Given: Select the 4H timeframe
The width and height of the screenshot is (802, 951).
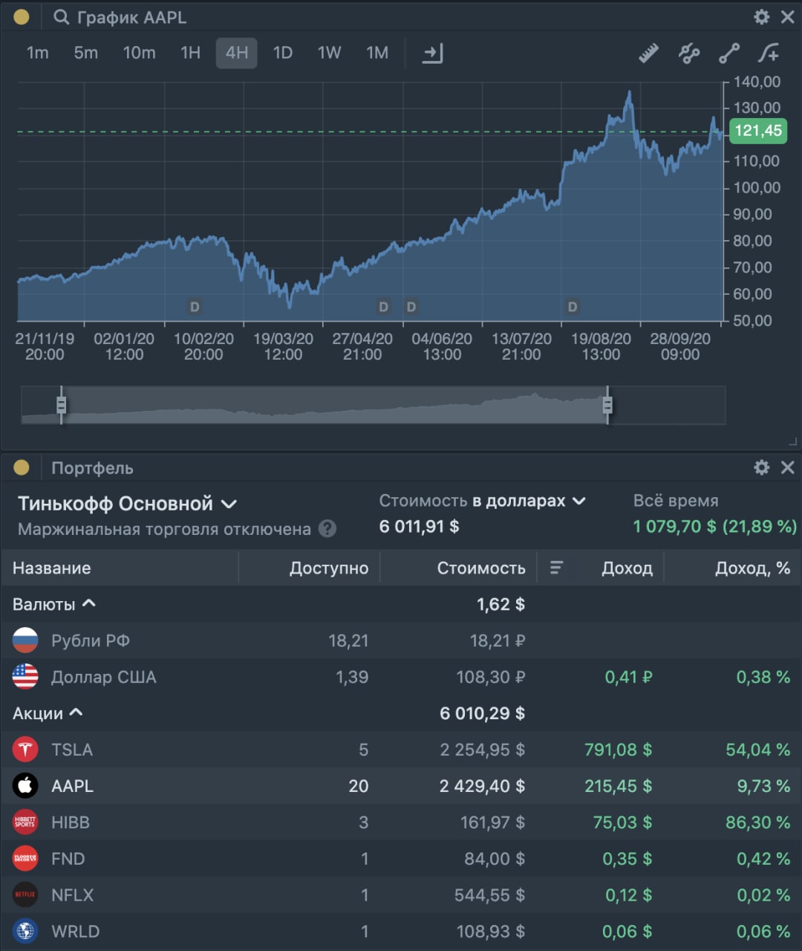Looking at the screenshot, I should tap(237, 53).
